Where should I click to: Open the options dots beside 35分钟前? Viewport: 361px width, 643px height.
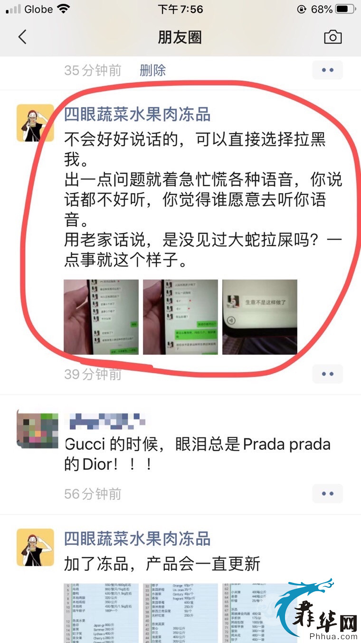327,70
